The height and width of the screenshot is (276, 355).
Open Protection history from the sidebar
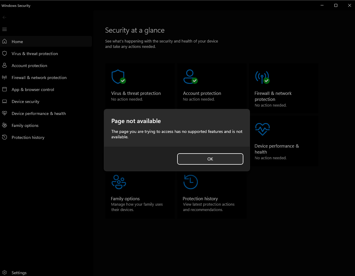46,137
